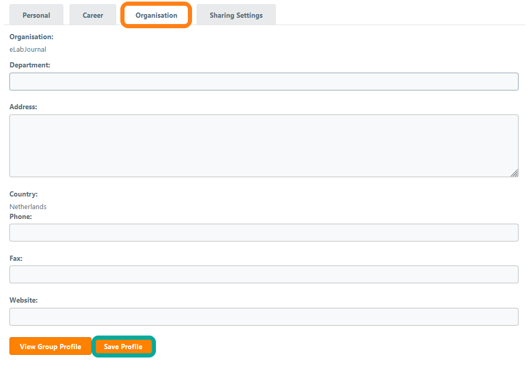This screenshot has height=369, width=529.
Task: Select the Organisation tab
Action: pos(156,15)
